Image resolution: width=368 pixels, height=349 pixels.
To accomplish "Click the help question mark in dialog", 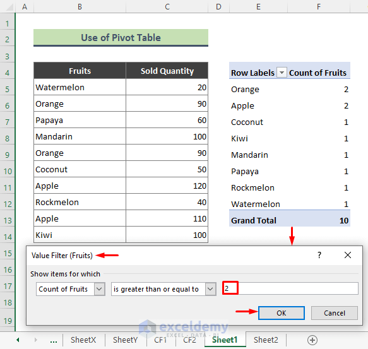I will tap(319, 255).
